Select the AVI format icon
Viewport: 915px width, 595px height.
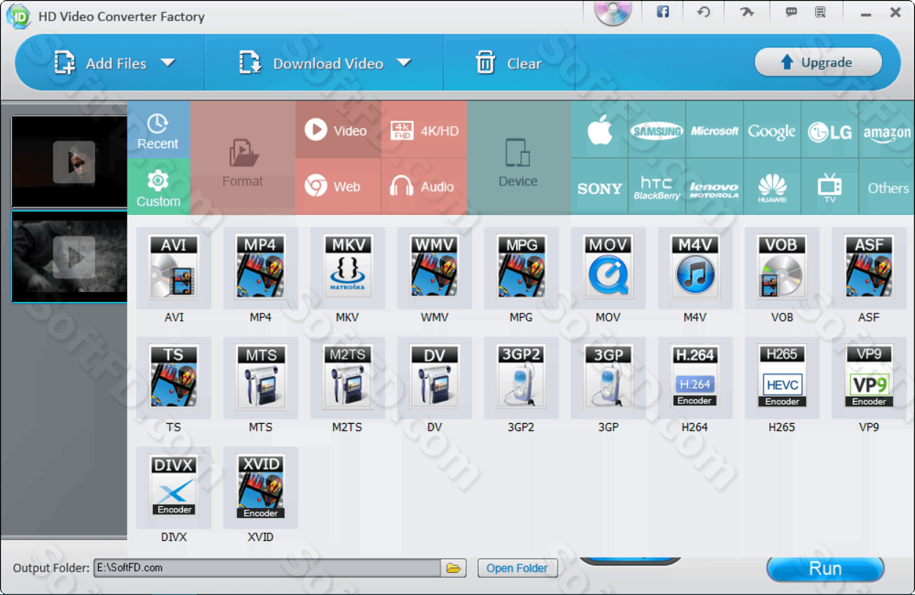(173, 268)
